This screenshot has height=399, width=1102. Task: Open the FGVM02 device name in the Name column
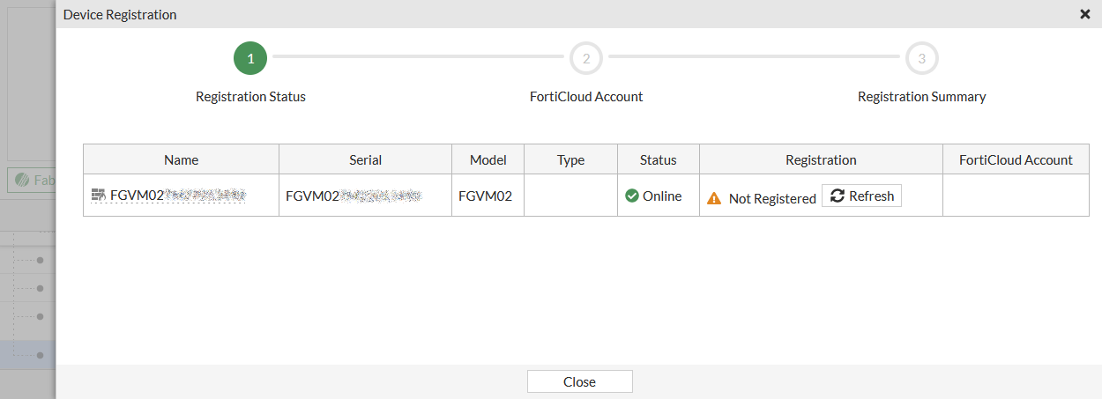coord(176,196)
